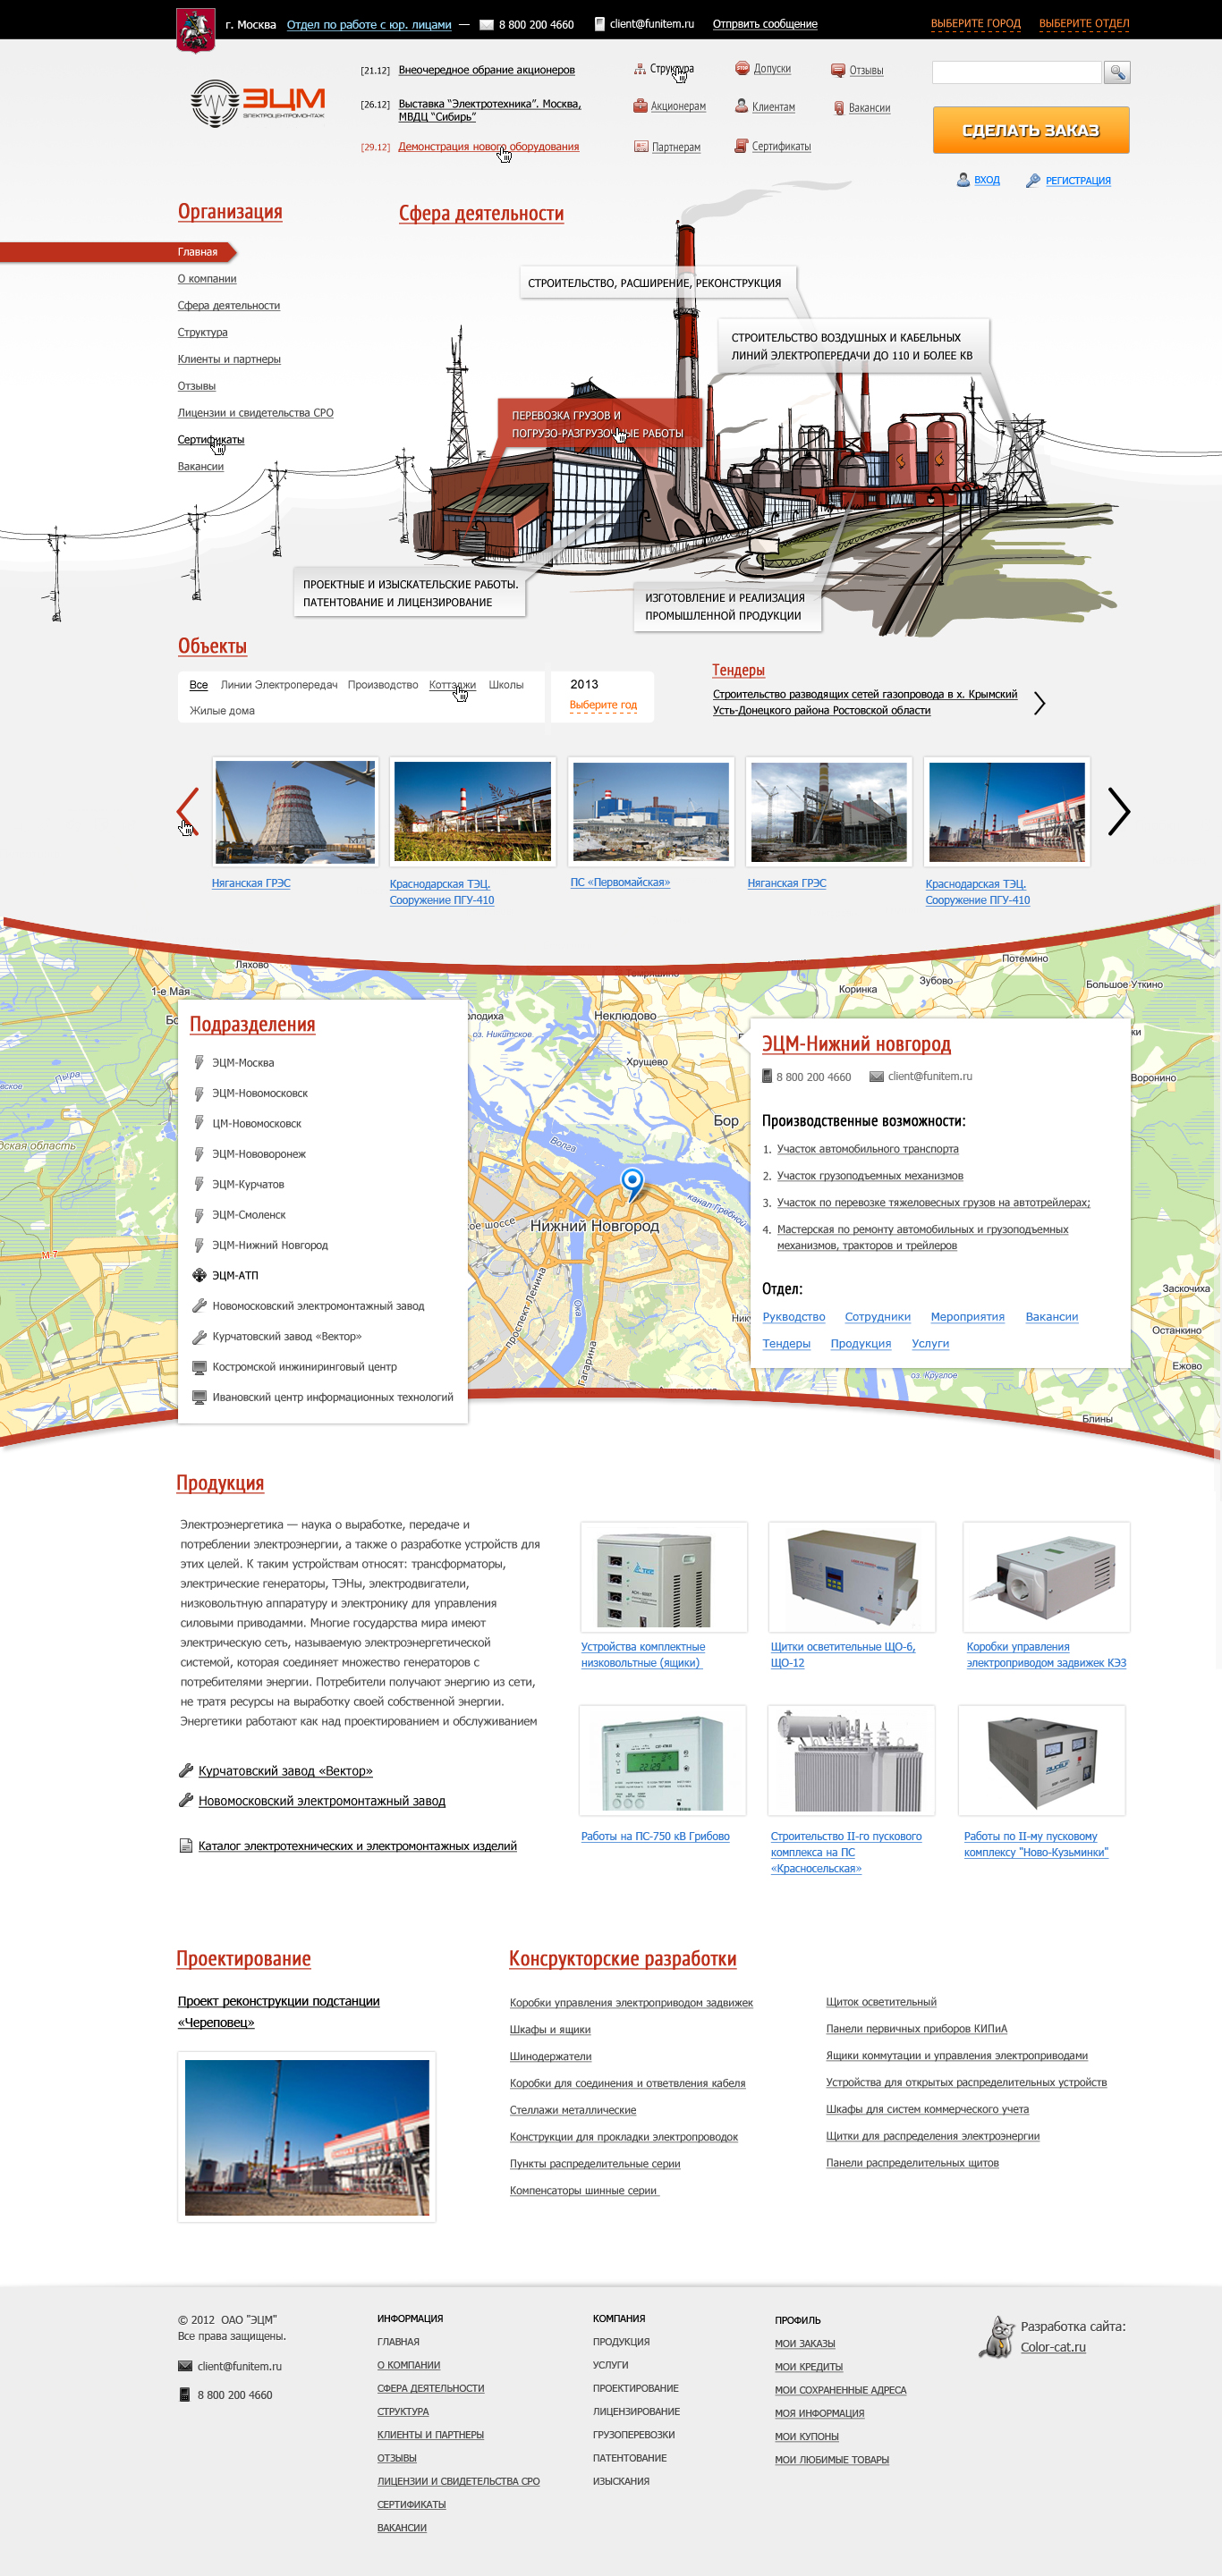Click the Отправить сообщение link
This screenshot has height=2576, width=1222.
click(x=765, y=24)
